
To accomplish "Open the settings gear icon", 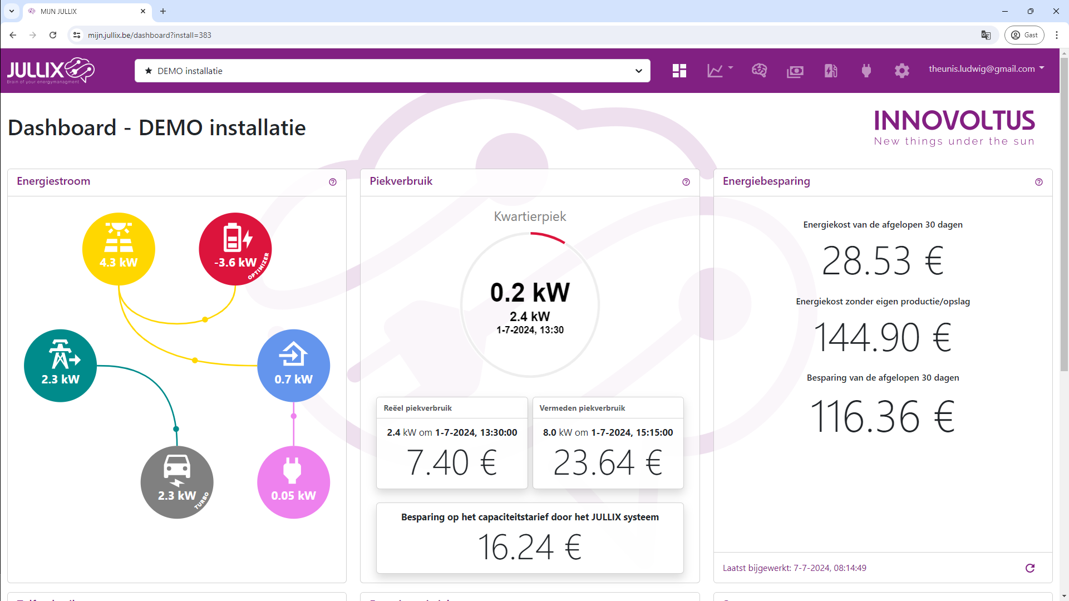I will (x=901, y=71).
